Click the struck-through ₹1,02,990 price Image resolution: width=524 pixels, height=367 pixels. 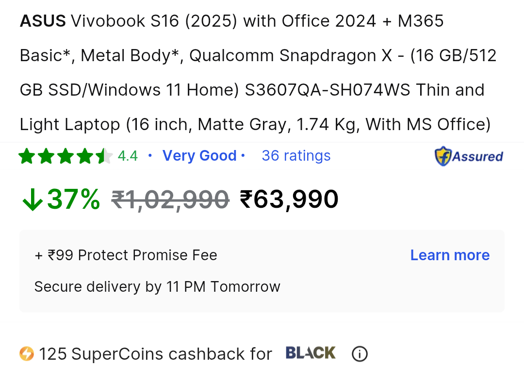170,200
